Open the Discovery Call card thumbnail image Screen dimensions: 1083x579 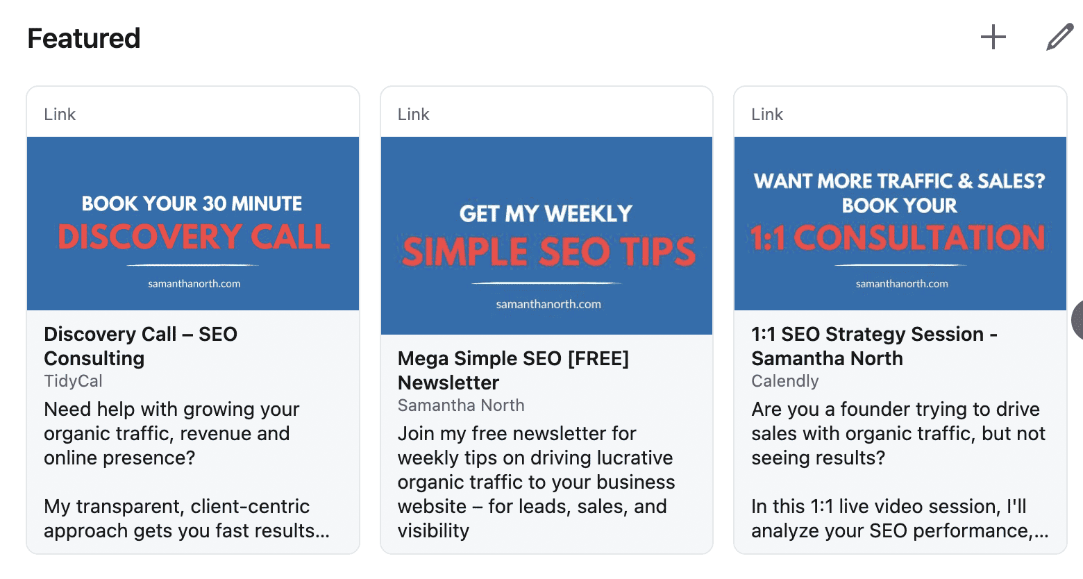[192, 223]
